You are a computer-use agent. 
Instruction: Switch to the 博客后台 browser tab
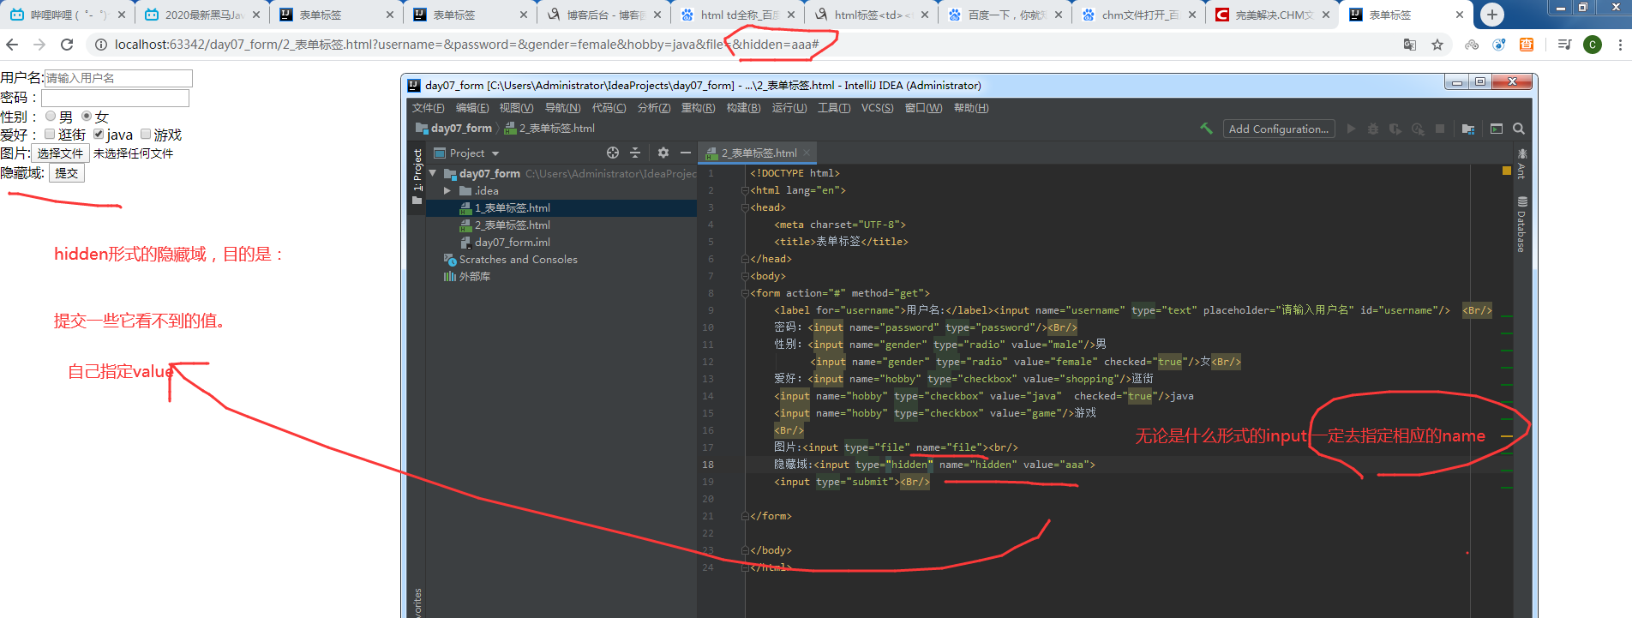click(604, 15)
